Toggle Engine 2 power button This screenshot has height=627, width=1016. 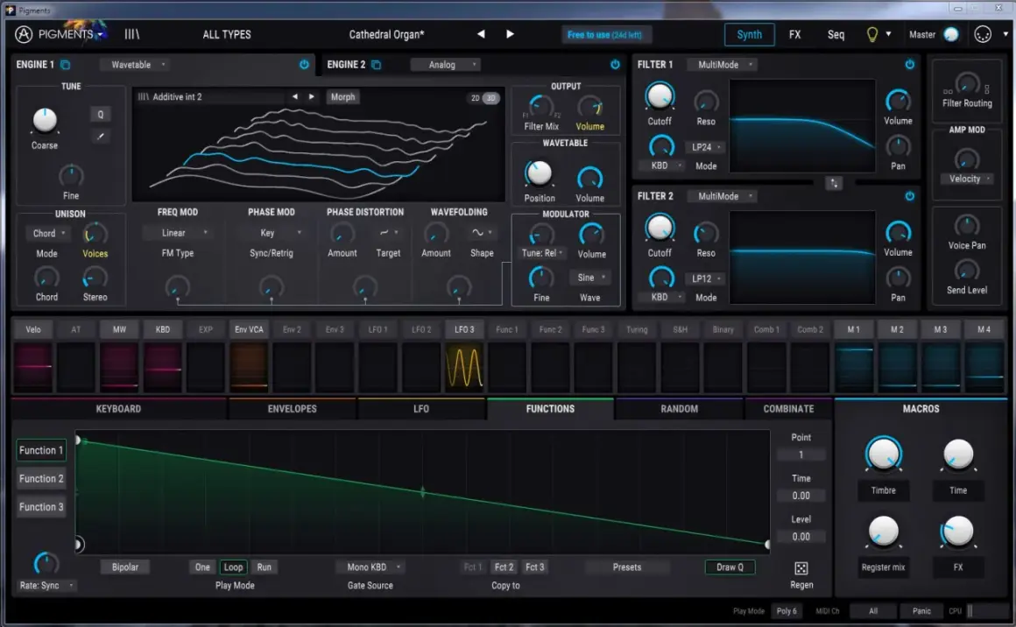tap(615, 65)
